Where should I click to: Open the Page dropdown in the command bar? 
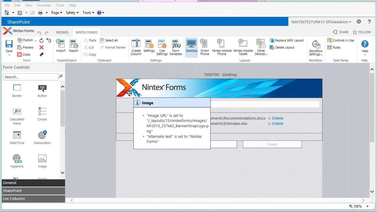pyautogui.click(x=57, y=13)
